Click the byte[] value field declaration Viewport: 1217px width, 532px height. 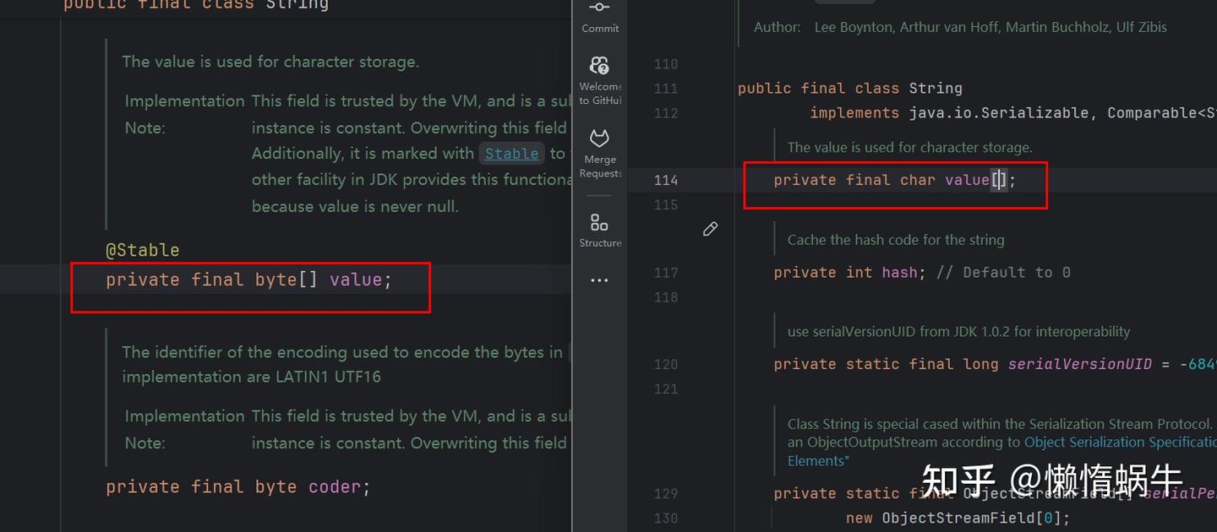[355, 280]
